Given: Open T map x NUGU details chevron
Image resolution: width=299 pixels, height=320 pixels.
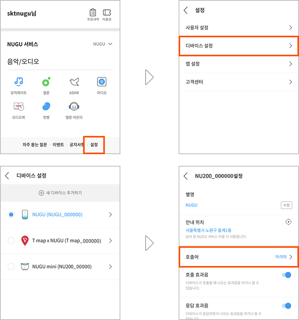Looking at the screenshot, I should tap(110, 241).
